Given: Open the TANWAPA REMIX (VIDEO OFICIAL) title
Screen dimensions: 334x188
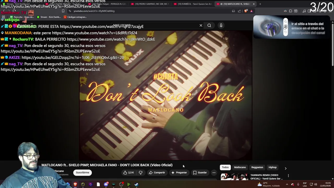Looking at the screenshot, I should (x=266, y=177).
